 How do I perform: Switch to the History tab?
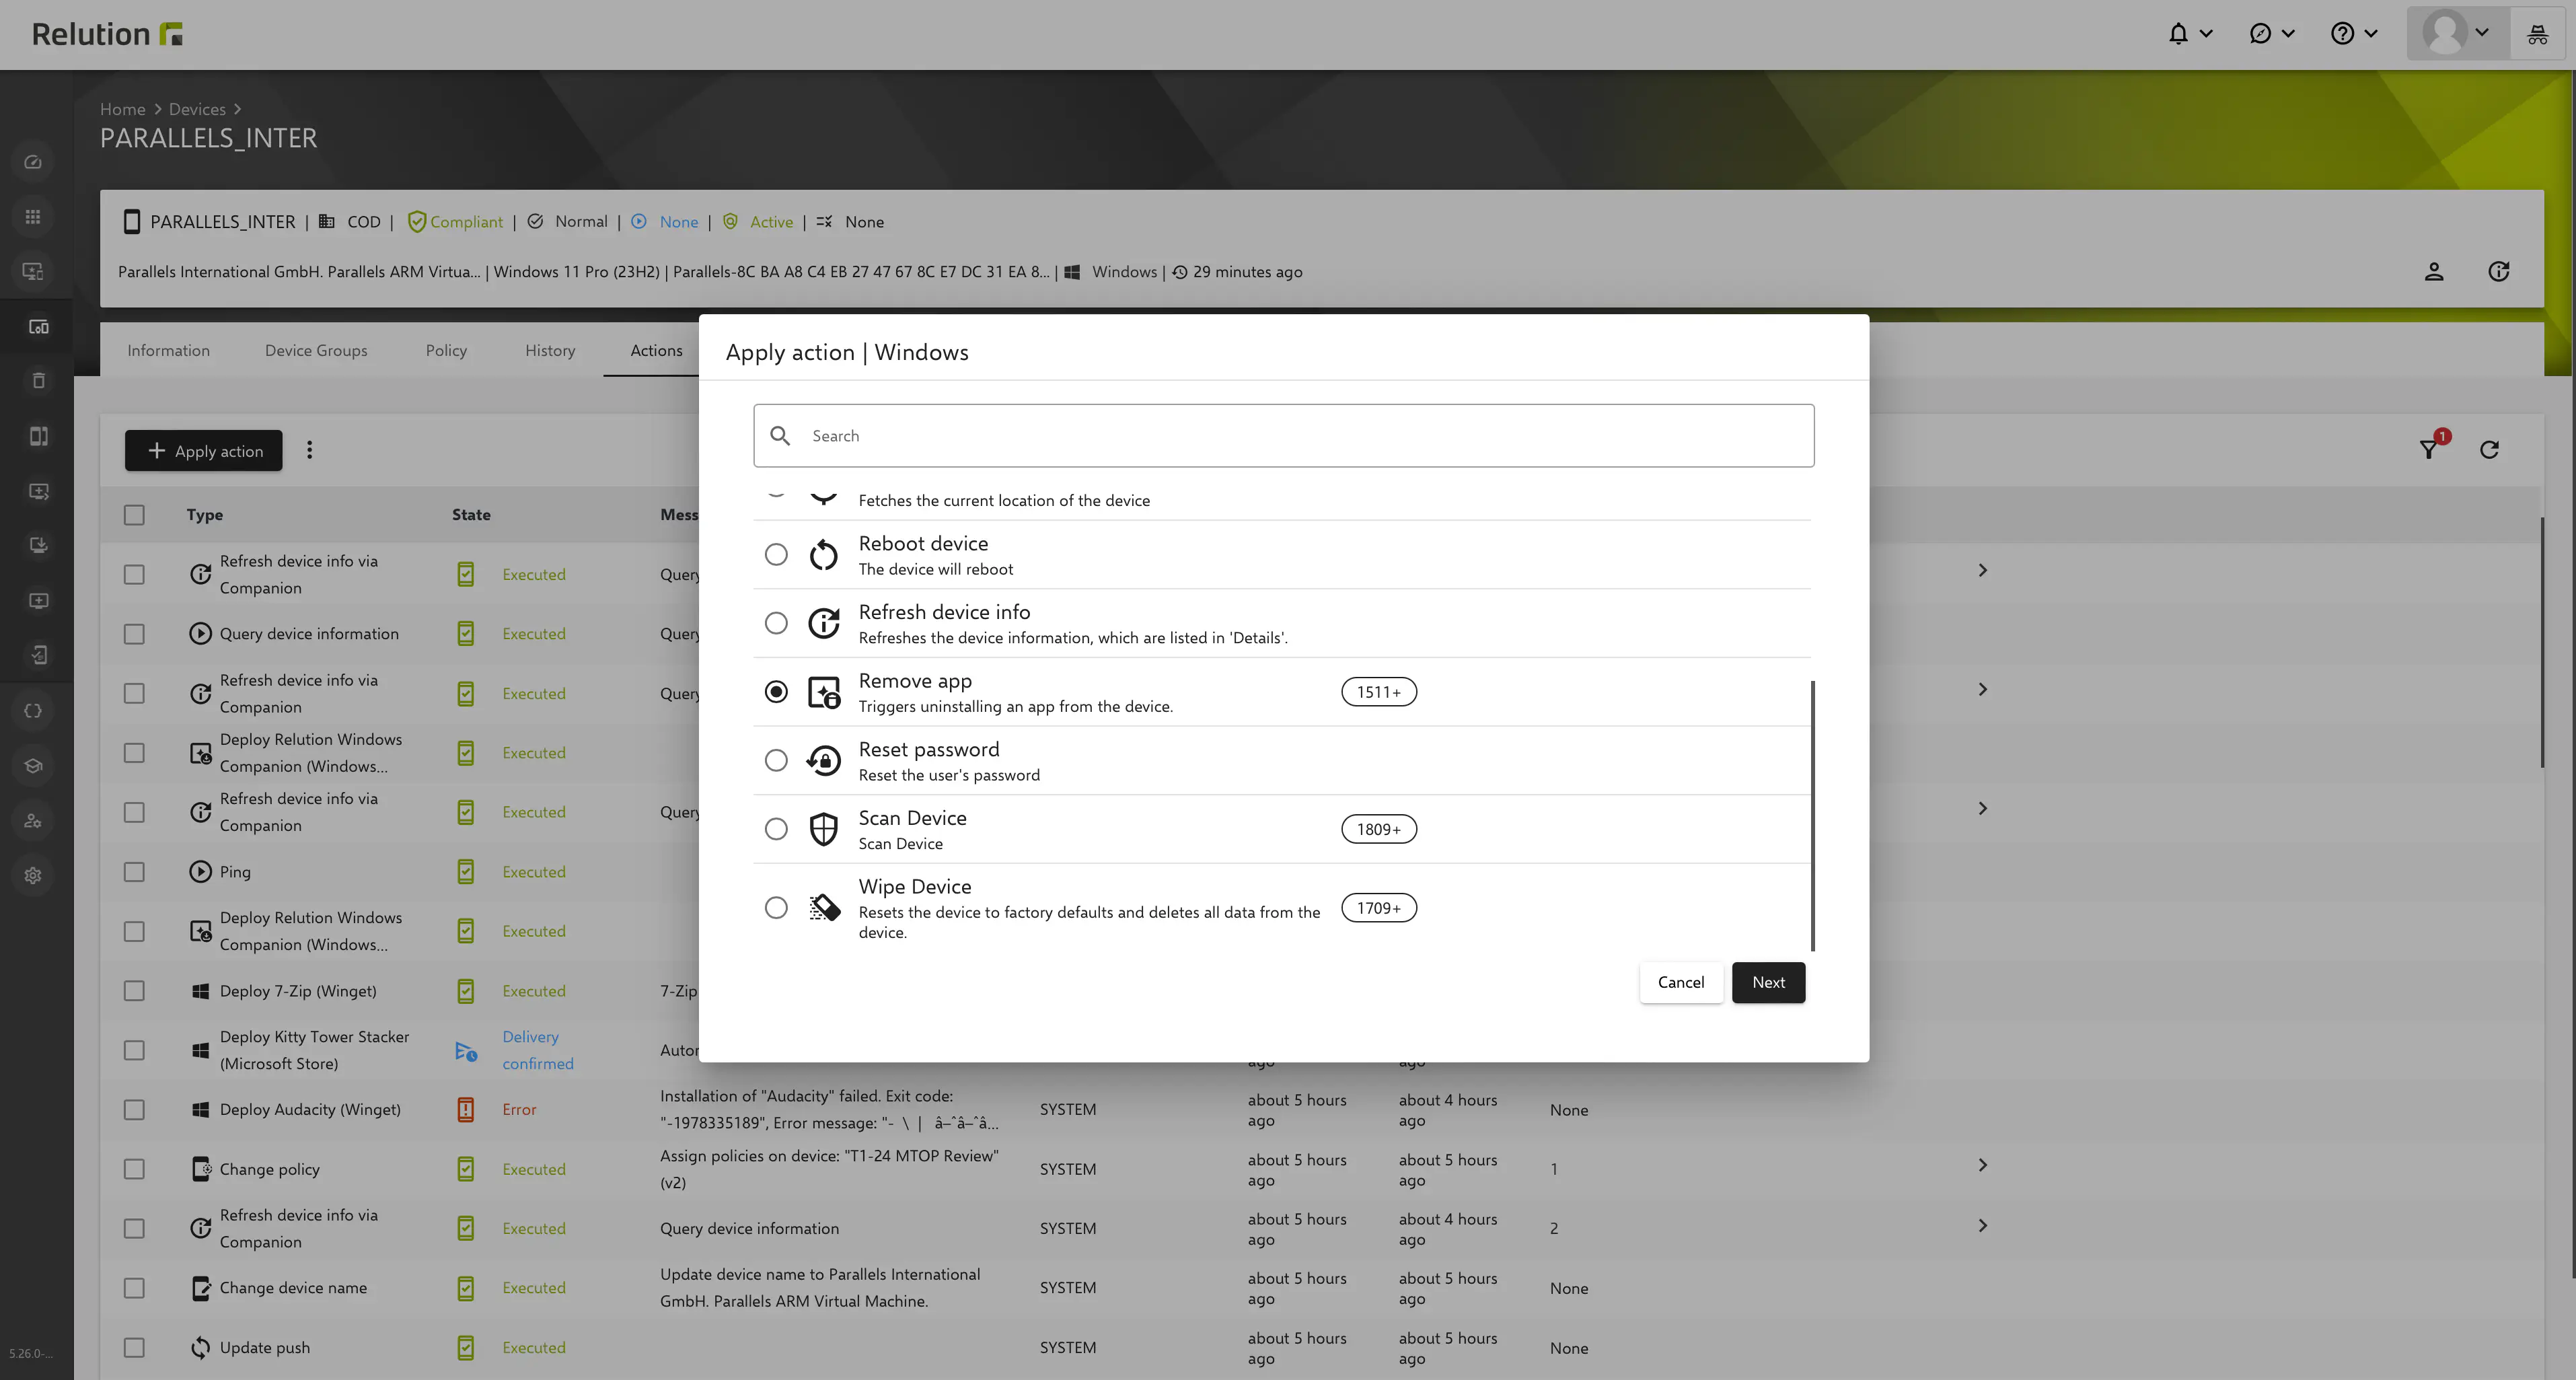[550, 351]
